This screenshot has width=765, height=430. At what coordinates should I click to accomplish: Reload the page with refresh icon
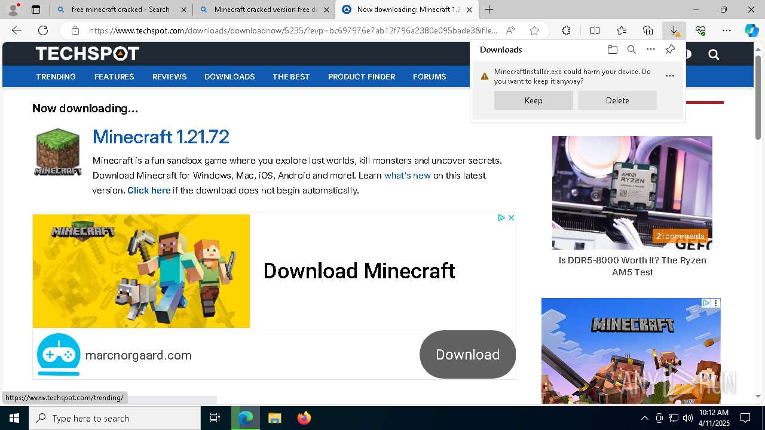(x=43, y=30)
